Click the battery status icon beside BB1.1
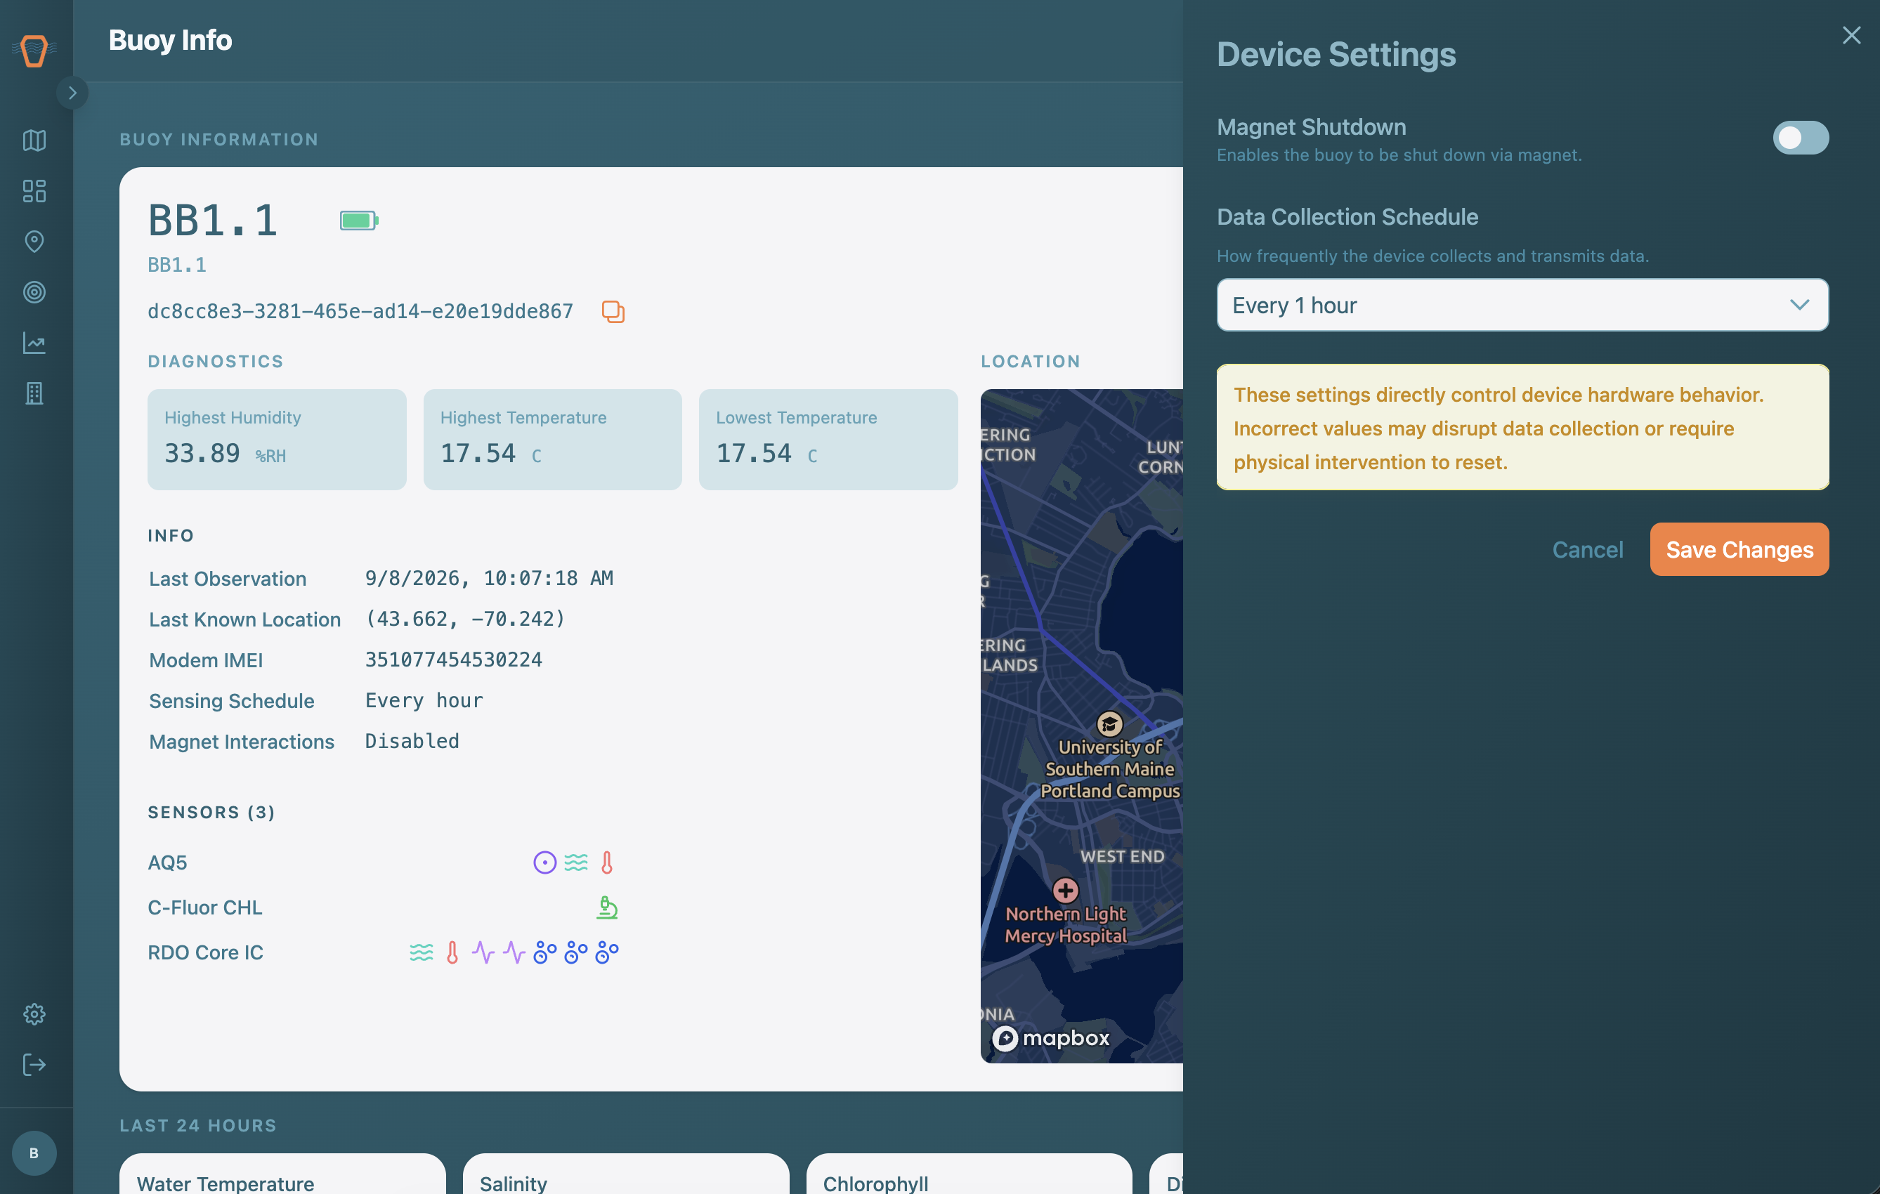This screenshot has width=1880, height=1194. 359,220
